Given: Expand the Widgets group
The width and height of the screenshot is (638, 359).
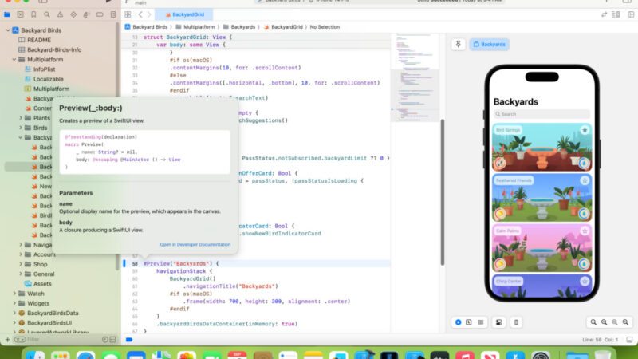Looking at the screenshot, I should (x=14, y=303).
